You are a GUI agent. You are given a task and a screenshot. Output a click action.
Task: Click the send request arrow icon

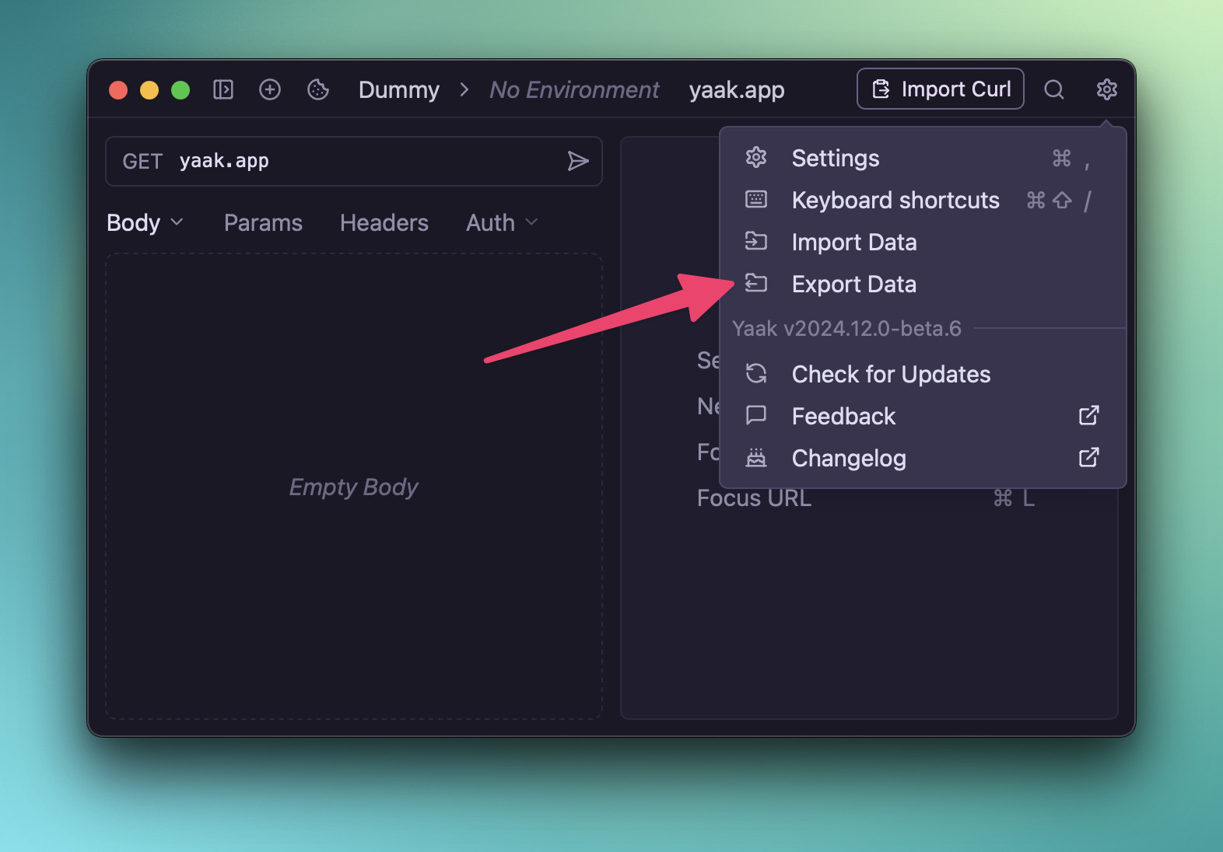tap(577, 161)
